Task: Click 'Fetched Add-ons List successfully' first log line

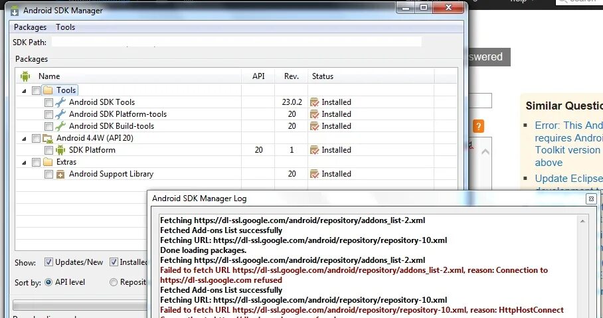Action: tap(221, 230)
